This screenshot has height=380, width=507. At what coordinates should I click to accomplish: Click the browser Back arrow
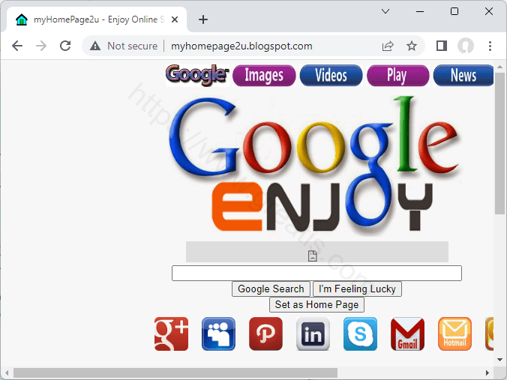[17, 46]
